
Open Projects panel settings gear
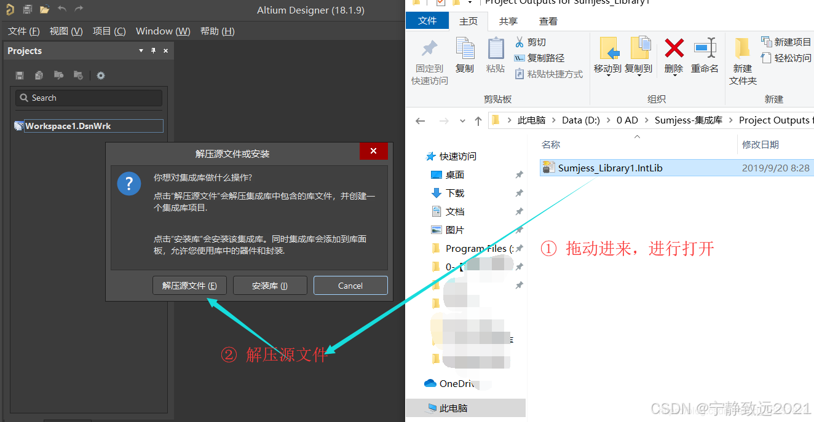pyautogui.click(x=101, y=76)
